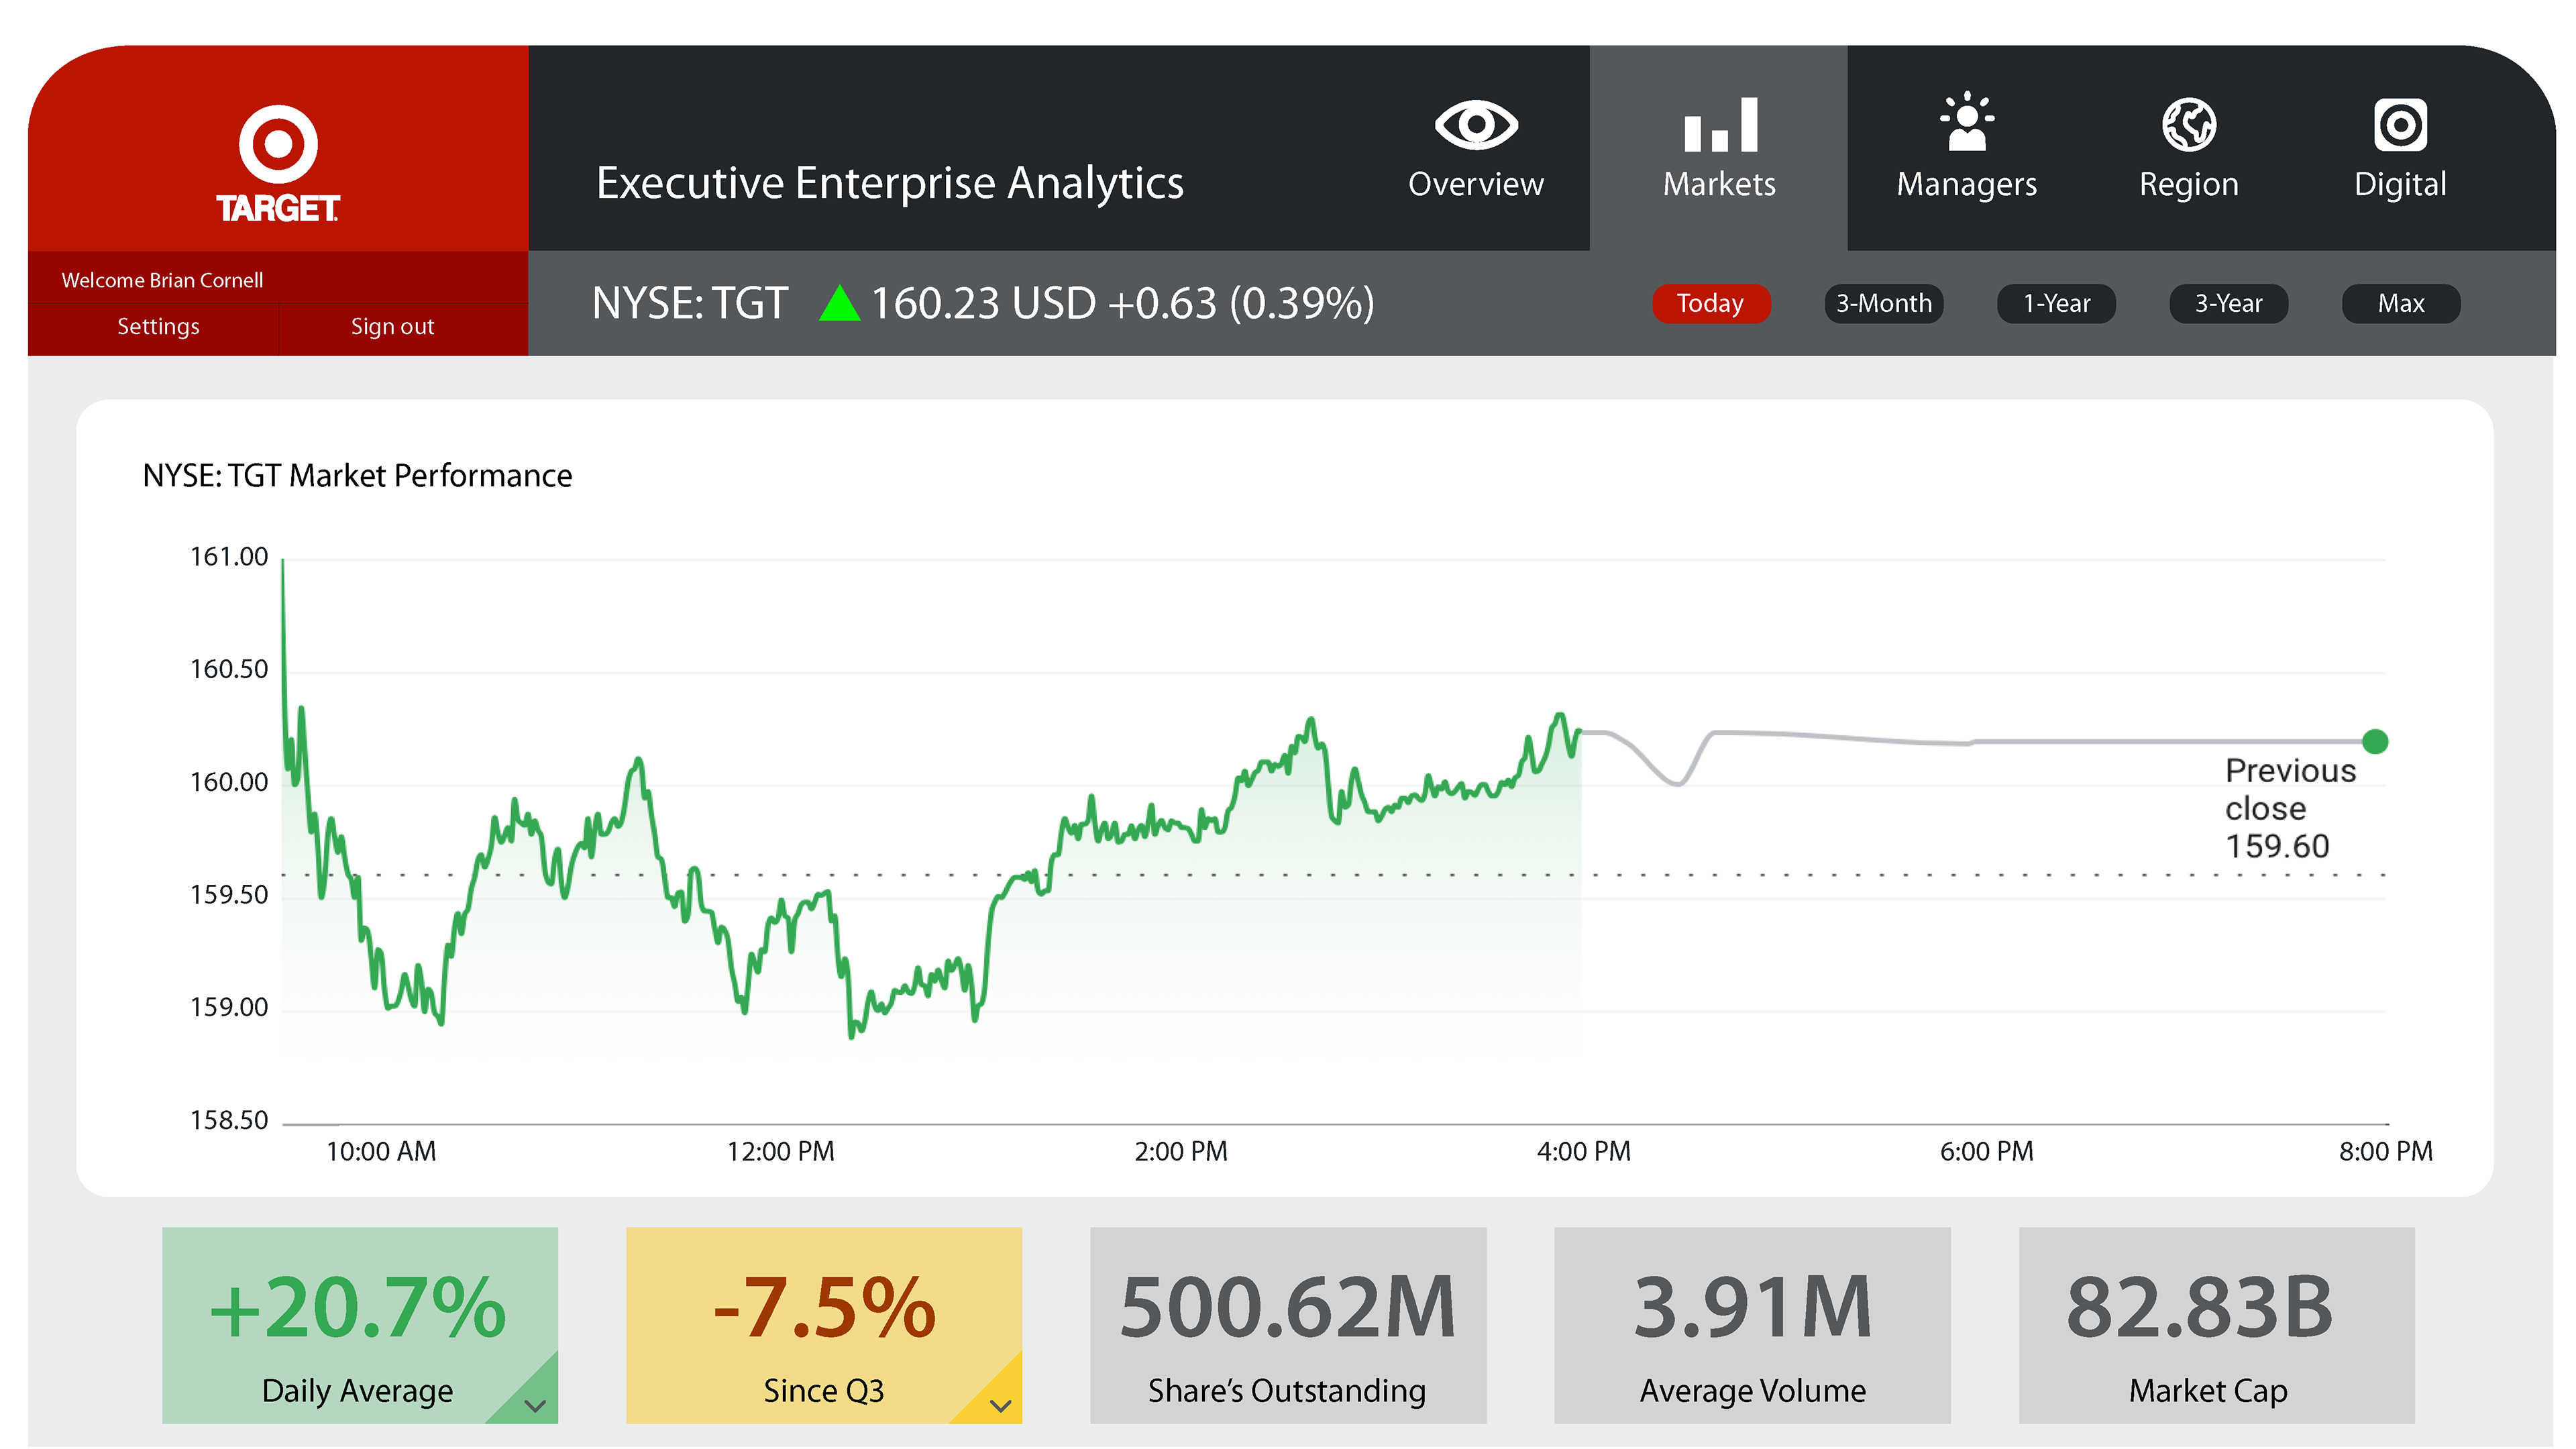Open the 3.91M Average Volume card

click(x=1752, y=1325)
